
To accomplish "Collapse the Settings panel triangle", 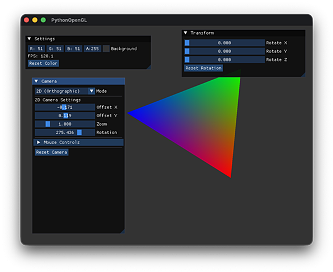I will (x=30, y=39).
